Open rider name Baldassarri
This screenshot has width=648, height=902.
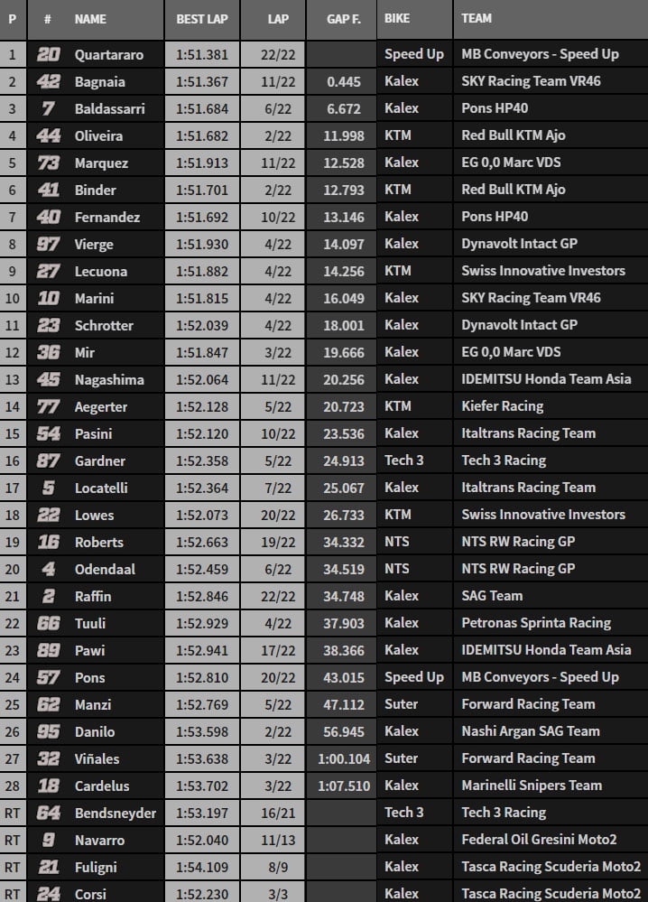(110, 108)
